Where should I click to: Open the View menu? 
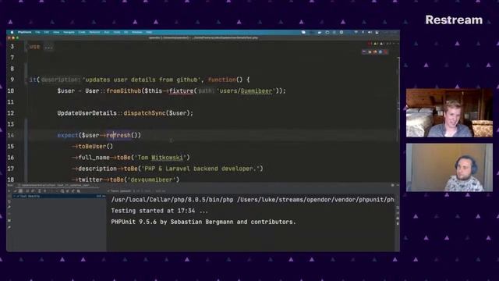pos(56,32)
